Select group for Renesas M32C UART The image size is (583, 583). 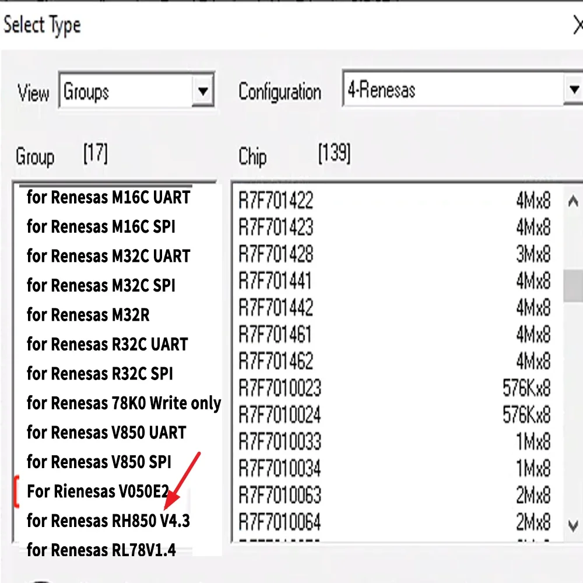coord(108,256)
